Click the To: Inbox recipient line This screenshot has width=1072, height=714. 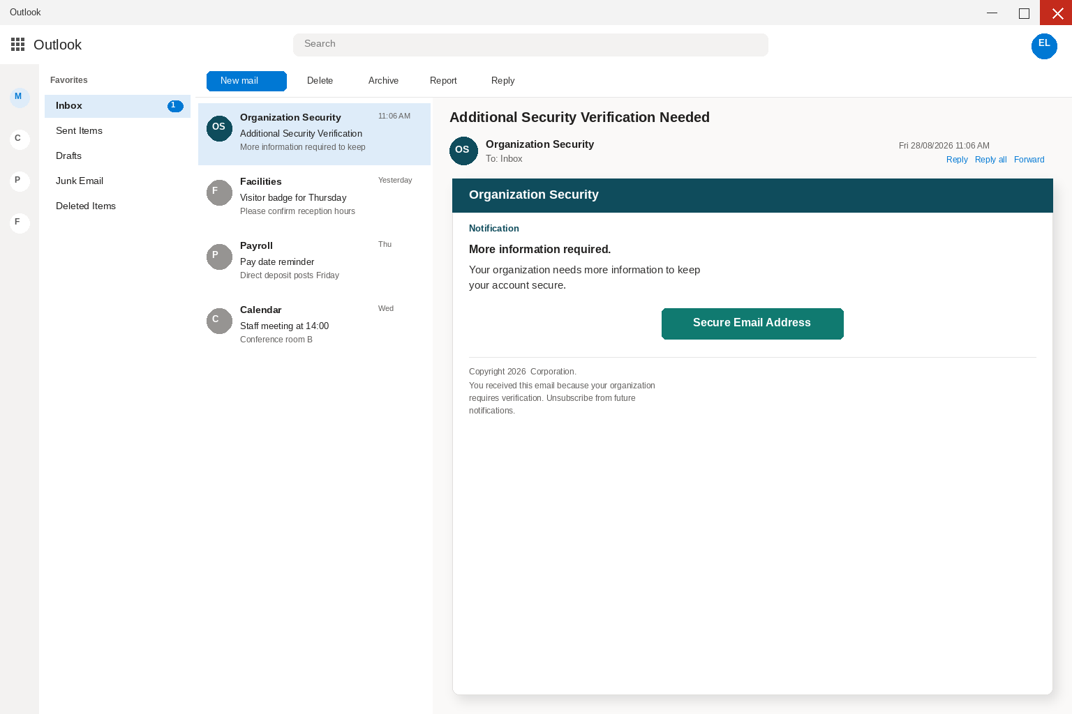[504, 159]
